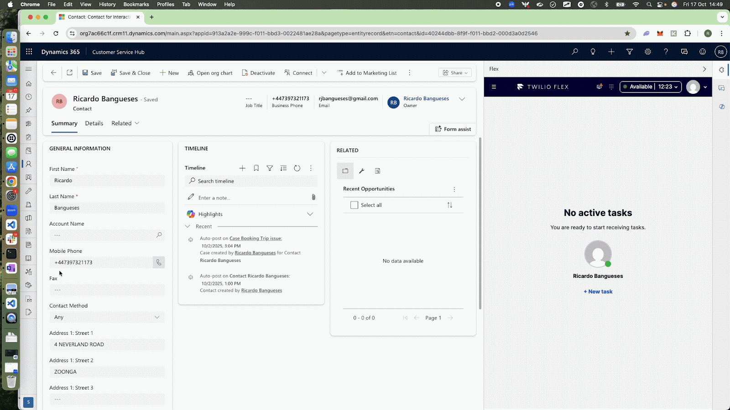
Task: Switch to the Details tab
Action: click(x=94, y=123)
